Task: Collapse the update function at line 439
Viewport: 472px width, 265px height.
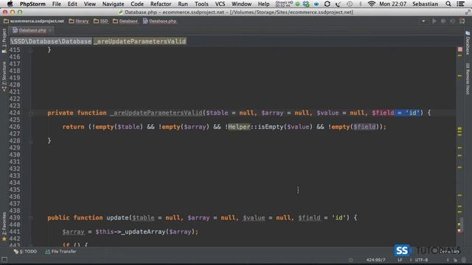Action: click(x=31, y=218)
